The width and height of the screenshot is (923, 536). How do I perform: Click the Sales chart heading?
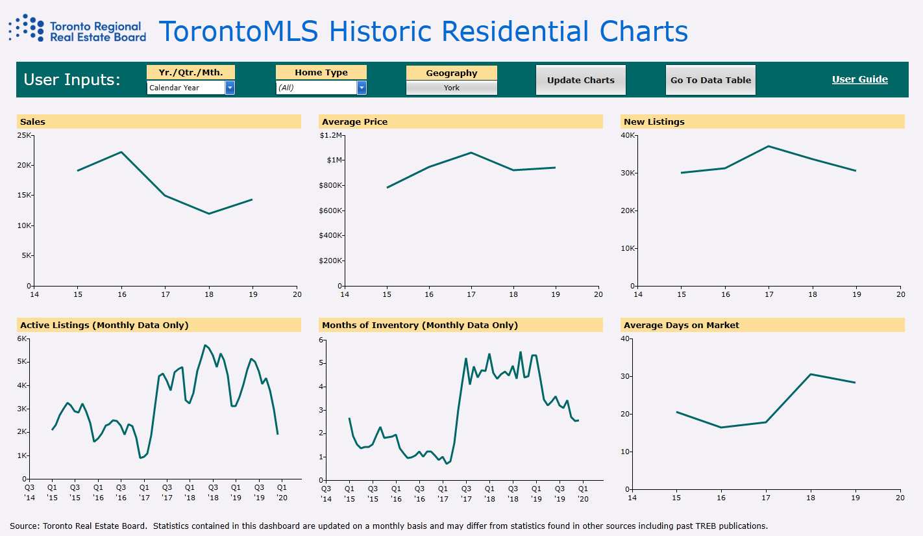[159, 121]
